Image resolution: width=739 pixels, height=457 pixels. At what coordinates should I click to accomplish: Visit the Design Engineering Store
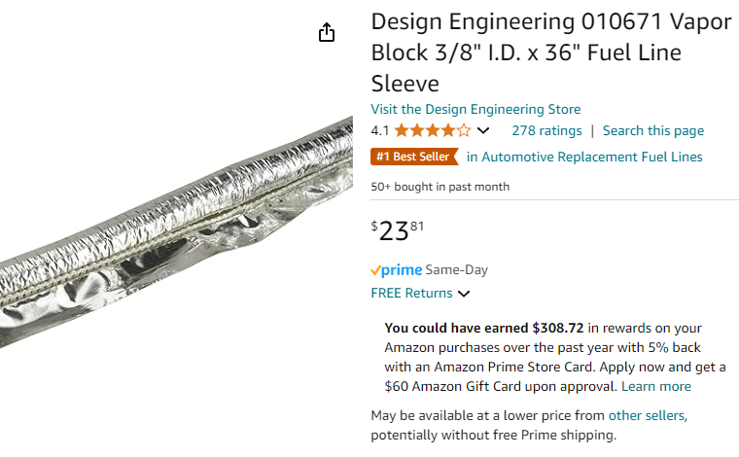click(x=475, y=109)
